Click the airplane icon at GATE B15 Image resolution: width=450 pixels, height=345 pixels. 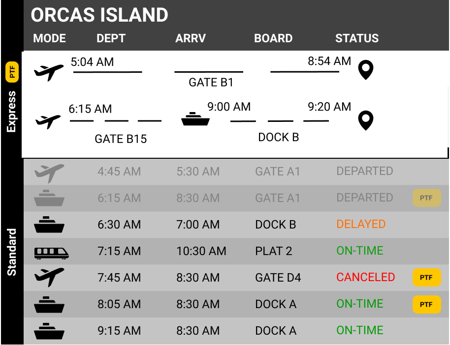coord(48,122)
